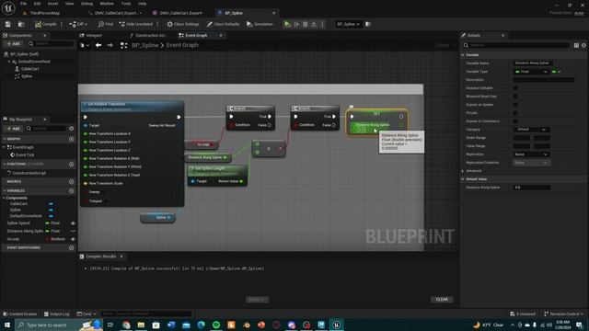The image size is (589, 331).
Task: Click the Variable Name field
Action: 532,63
